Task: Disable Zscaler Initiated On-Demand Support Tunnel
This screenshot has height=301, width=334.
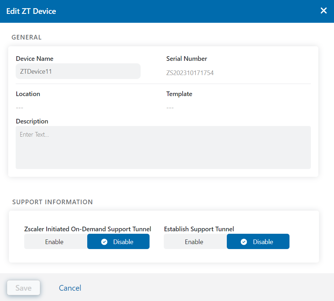Action: pyautogui.click(x=119, y=241)
